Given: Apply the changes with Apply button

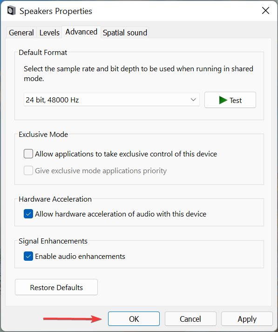Looking at the screenshot, I should (x=247, y=318).
